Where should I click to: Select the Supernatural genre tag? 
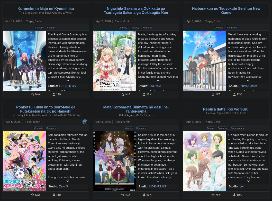point(238,128)
